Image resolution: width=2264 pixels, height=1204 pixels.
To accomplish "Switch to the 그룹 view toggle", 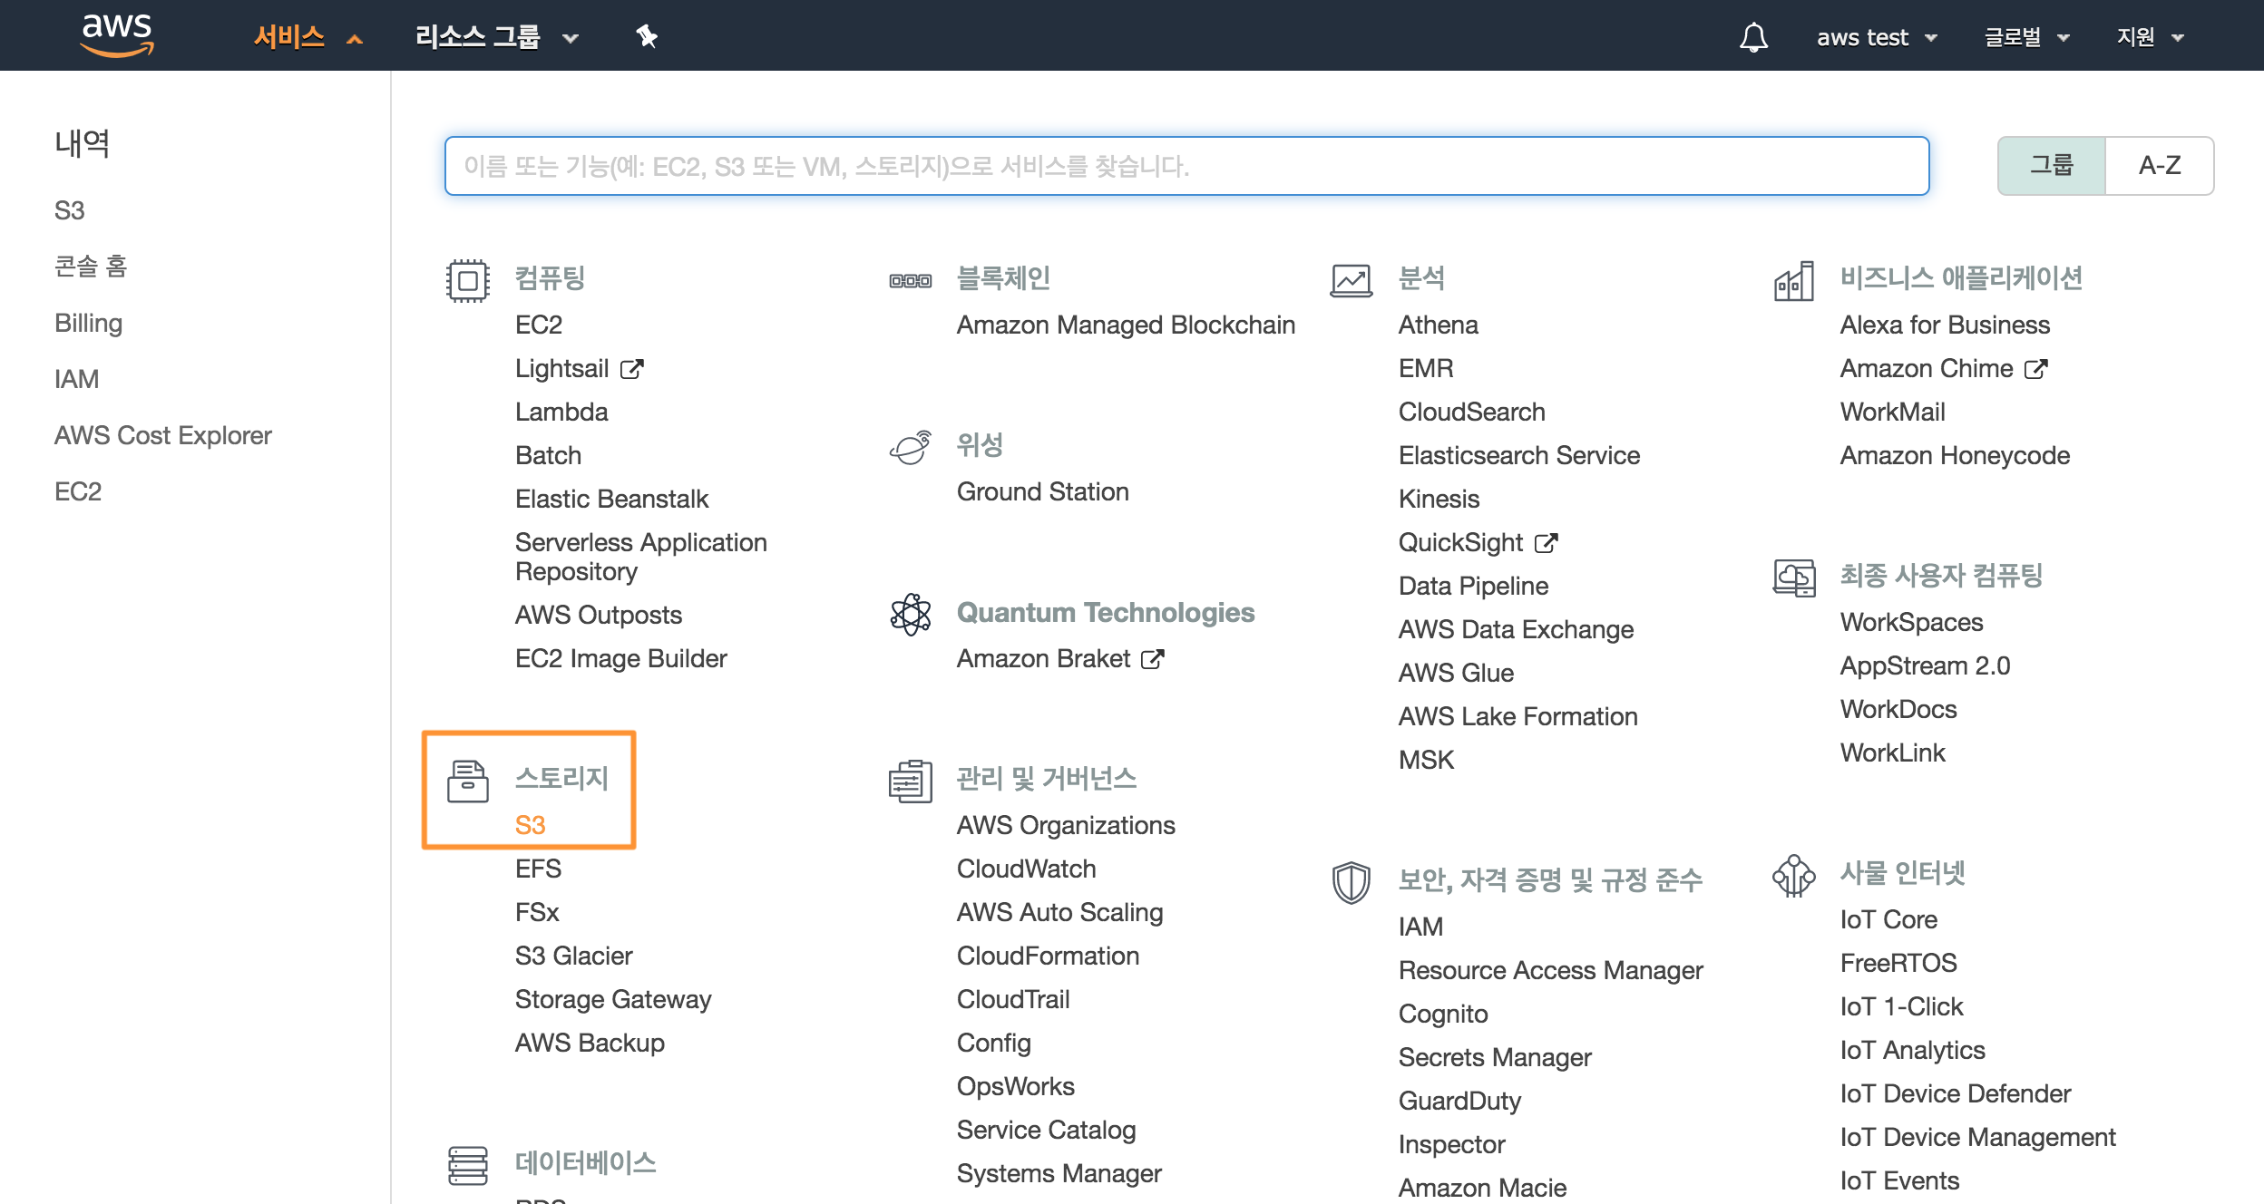I will pyautogui.click(x=2051, y=166).
